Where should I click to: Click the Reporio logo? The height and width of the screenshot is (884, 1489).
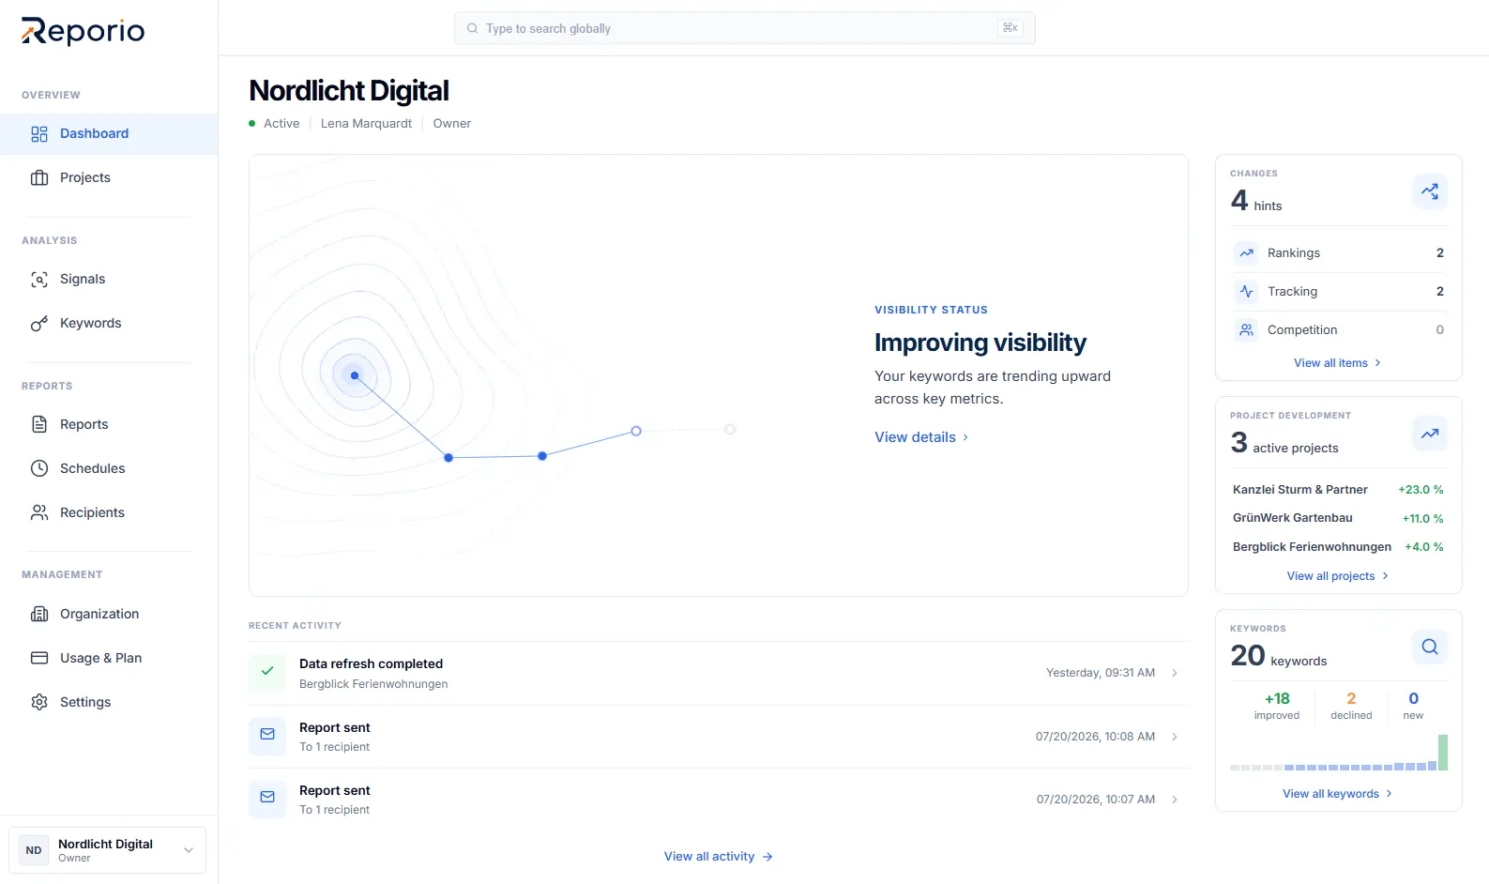click(x=83, y=31)
